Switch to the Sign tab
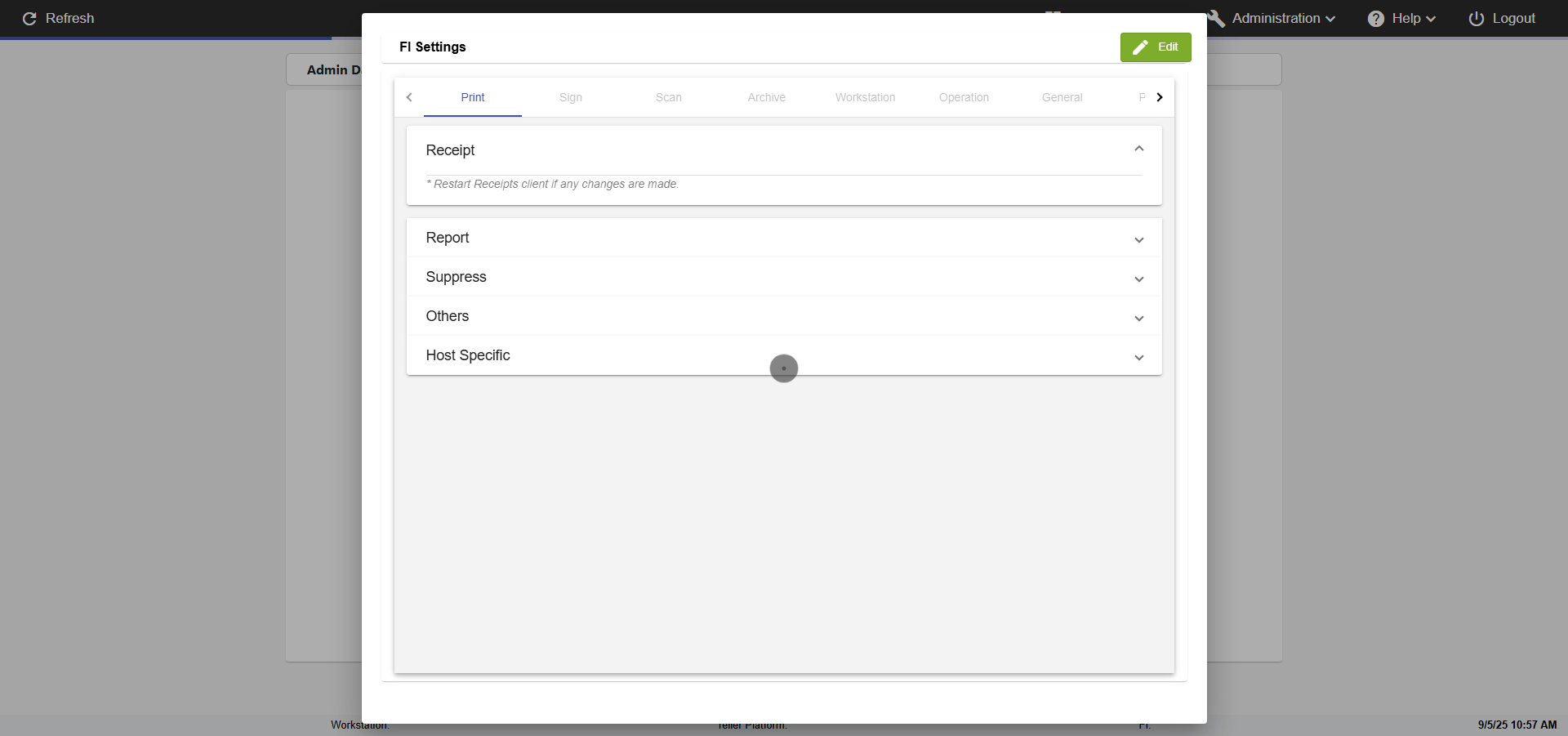This screenshot has width=1568, height=736. (x=571, y=97)
